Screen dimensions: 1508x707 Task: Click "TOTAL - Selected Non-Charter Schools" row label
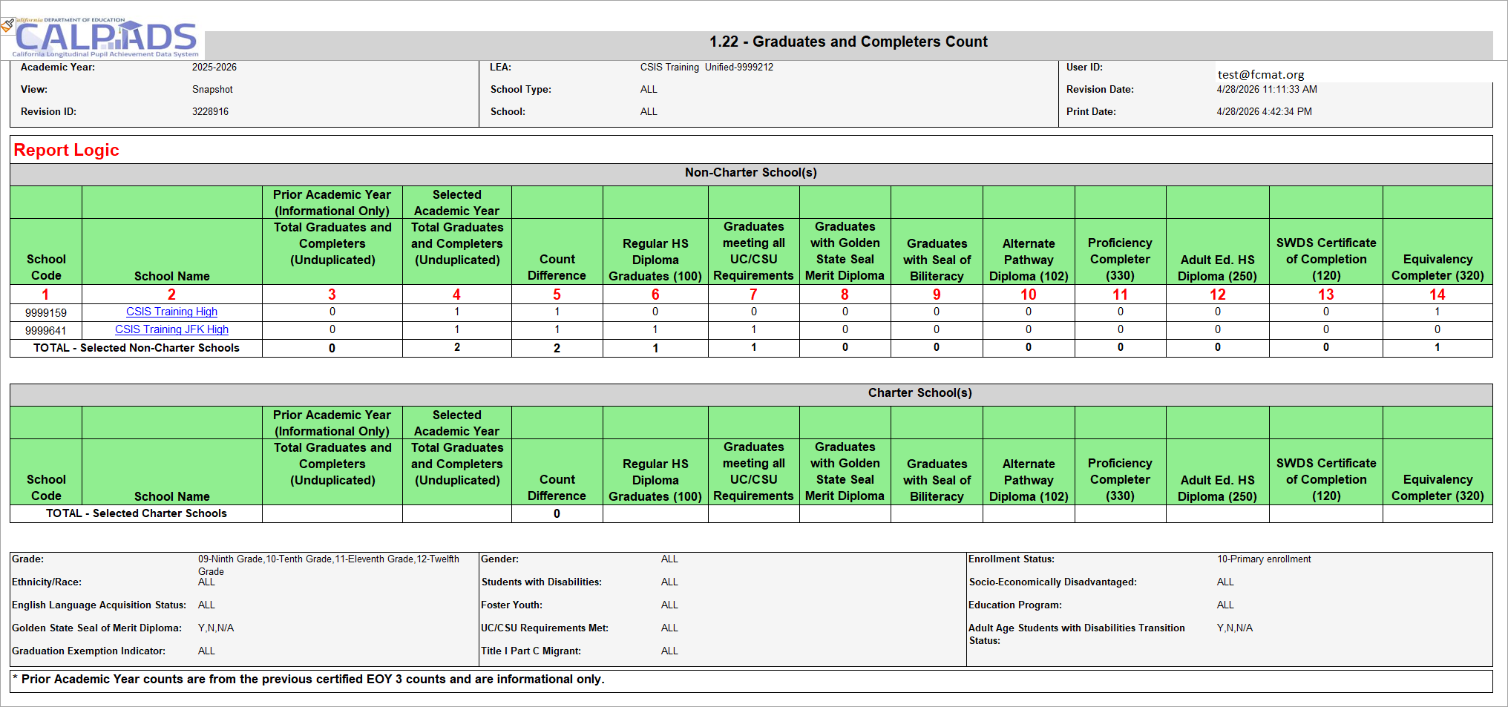coord(137,348)
